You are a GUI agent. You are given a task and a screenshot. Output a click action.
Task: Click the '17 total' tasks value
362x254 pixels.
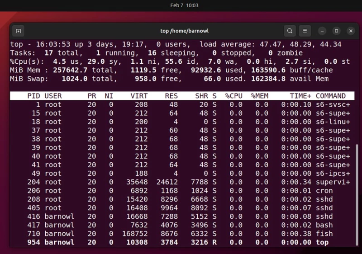click(62, 53)
